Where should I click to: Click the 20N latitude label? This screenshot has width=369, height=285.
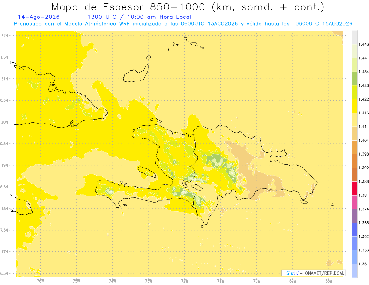click(5, 122)
